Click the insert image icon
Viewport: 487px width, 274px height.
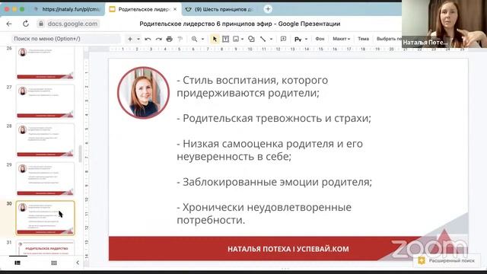(x=236, y=39)
